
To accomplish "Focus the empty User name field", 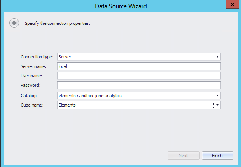I will [x=138, y=76].
